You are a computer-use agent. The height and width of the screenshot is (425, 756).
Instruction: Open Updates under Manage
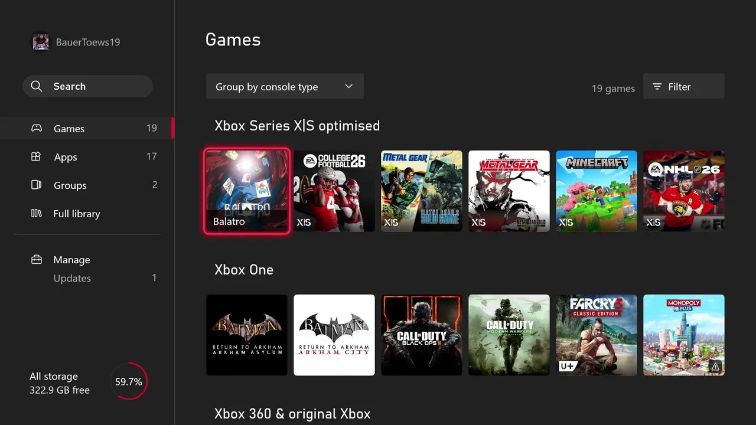pyautogui.click(x=72, y=278)
